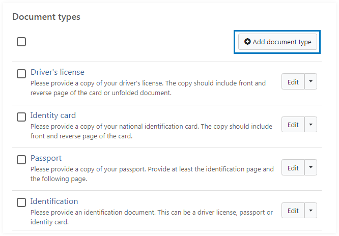The width and height of the screenshot is (339, 236).
Task: Click Edit for Driver's license
Action: pos(293,82)
